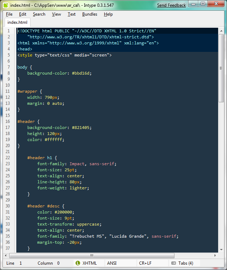Click the Tabs indentation icon in status bar
This screenshot has width=227, height=270.
(174, 263)
